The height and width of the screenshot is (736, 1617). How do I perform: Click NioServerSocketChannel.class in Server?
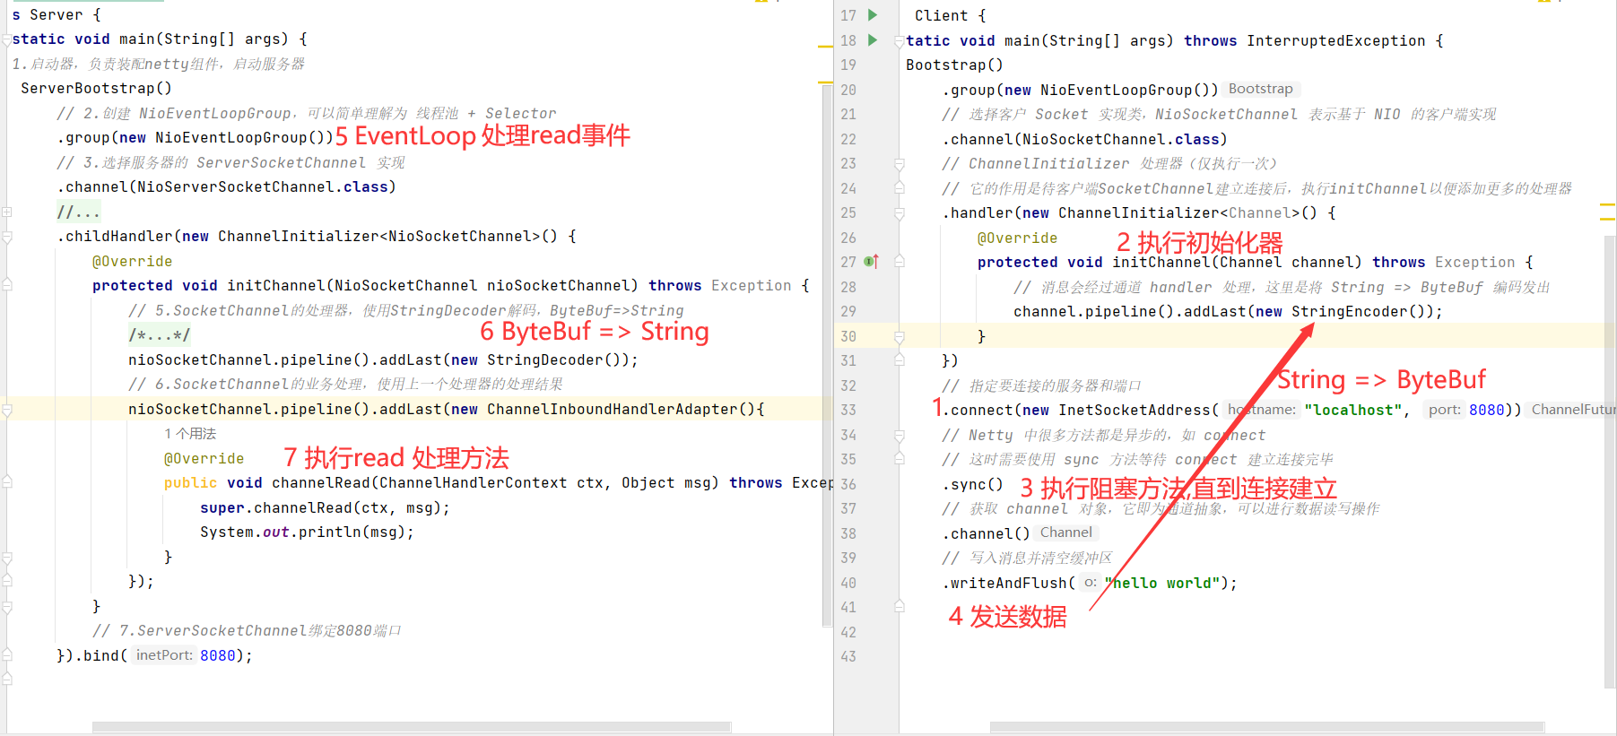pos(262,186)
